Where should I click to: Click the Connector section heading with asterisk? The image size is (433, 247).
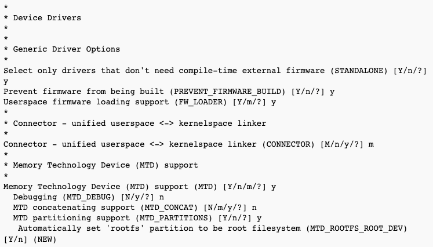[x=134, y=124]
